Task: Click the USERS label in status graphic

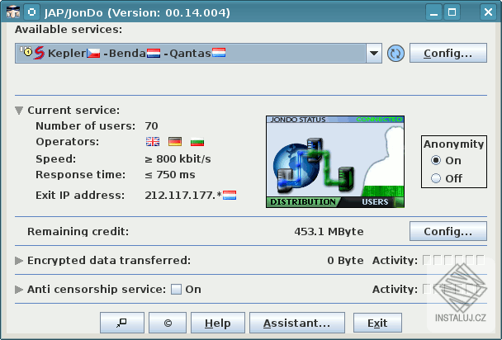Action: 375,202
